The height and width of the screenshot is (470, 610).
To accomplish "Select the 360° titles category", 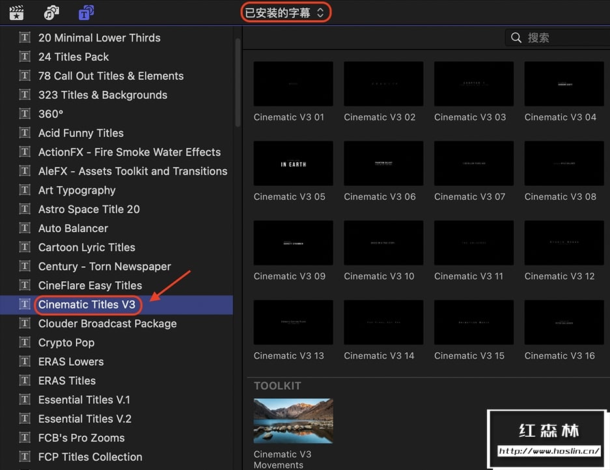I will [x=51, y=114].
